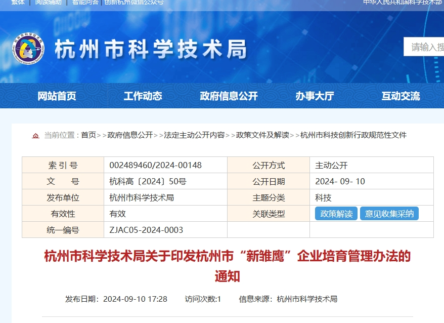Click the 政策解读 button
Screen dimensions: 444x323
click(336, 214)
